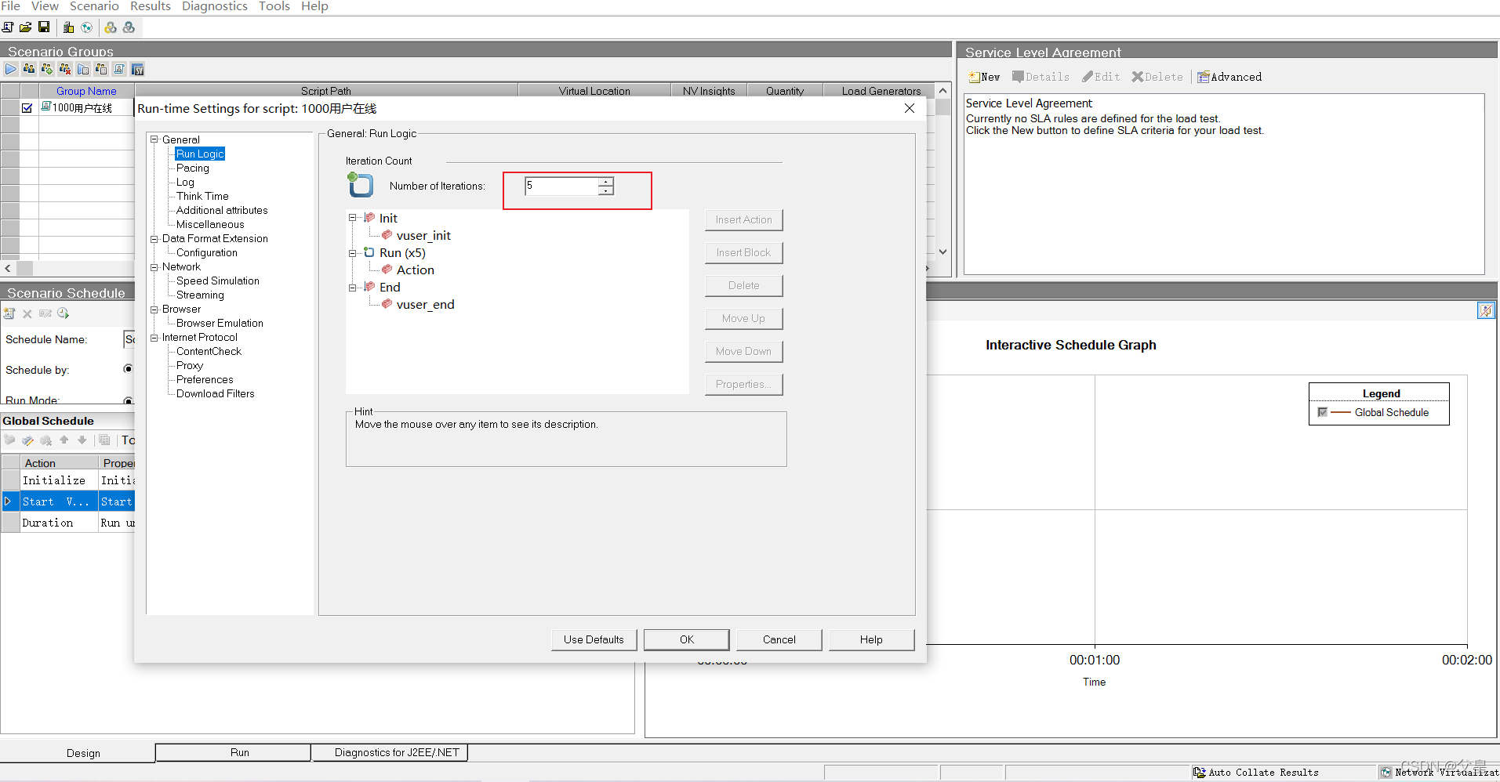Select Browser Emulation in settings tree

pos(220,324)
